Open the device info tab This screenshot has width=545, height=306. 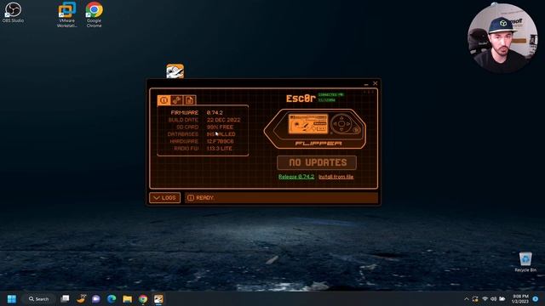(164, 100)
